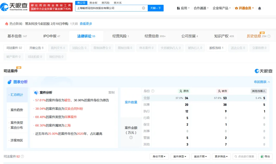Viewport: 276px width, 164px height.
Task: Switch to the 查公司 search tab
Action: 81,3
